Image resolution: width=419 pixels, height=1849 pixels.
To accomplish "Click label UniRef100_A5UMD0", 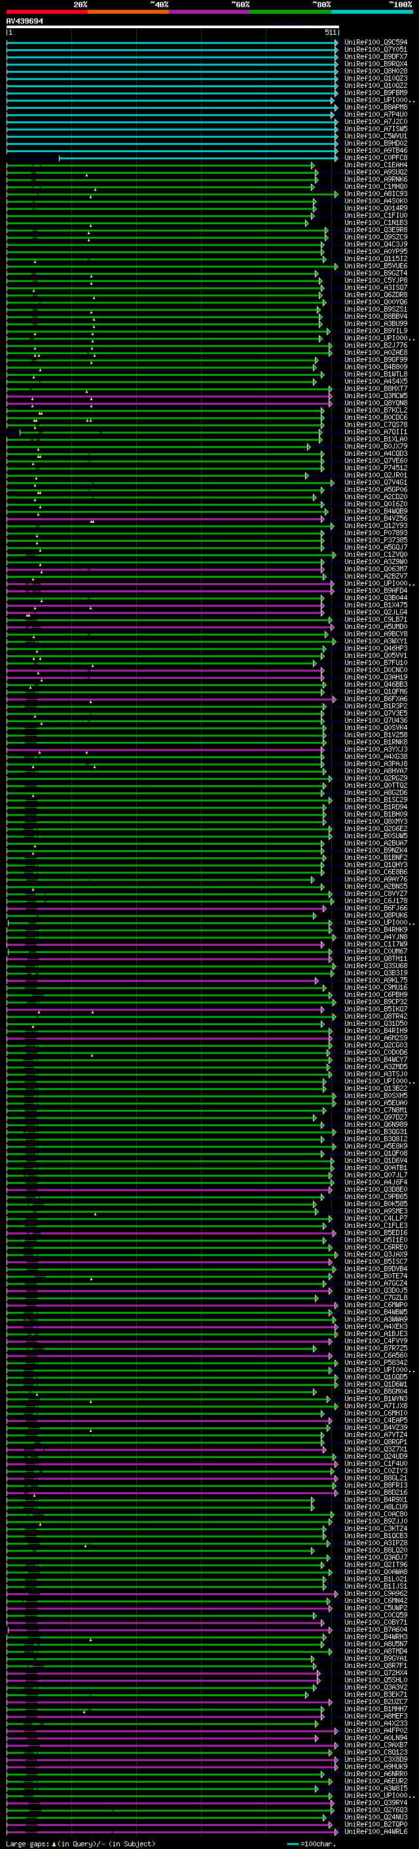I will pyautogui.click(x=375, y=626).
